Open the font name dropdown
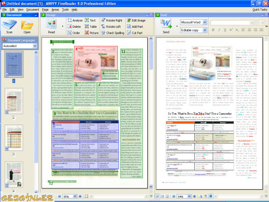Image resolution: width=269 pixels, height=202 pixels. click(x=252, y=23)
